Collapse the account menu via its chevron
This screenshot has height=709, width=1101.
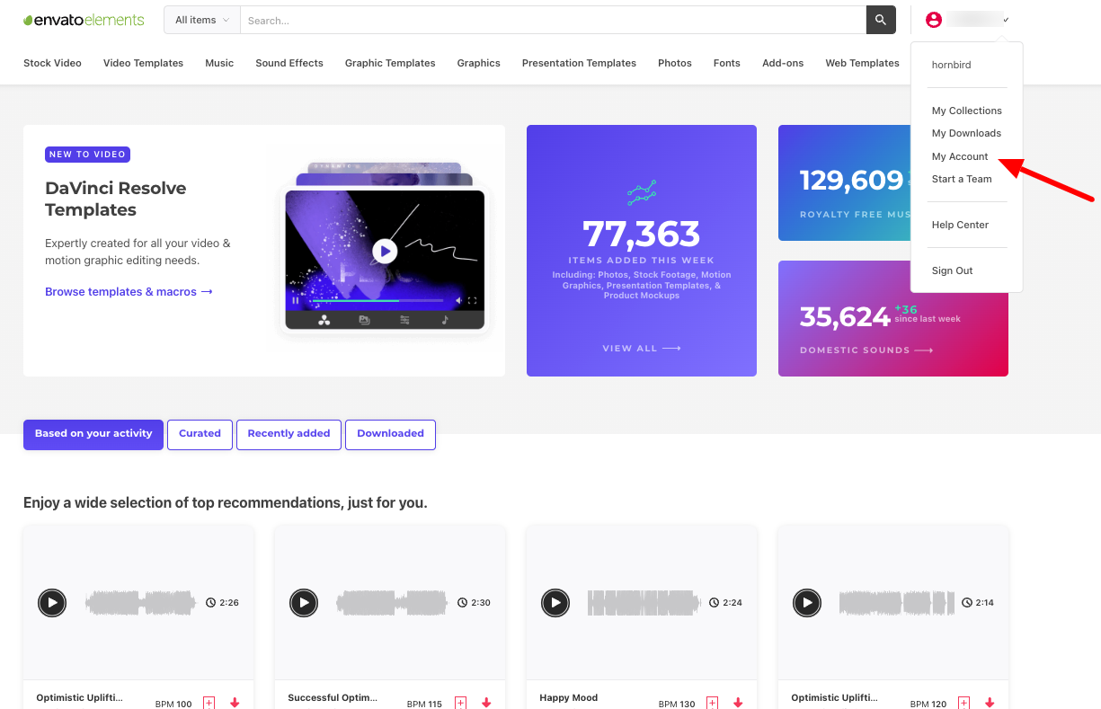[1006, 20]
